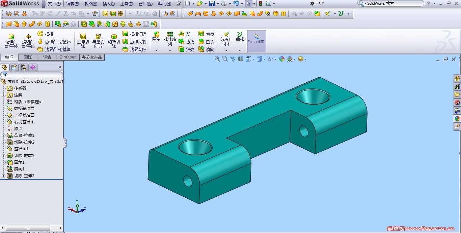
Task: Click the 边界切除 boundary cut tool
Action: coord(134,49)
